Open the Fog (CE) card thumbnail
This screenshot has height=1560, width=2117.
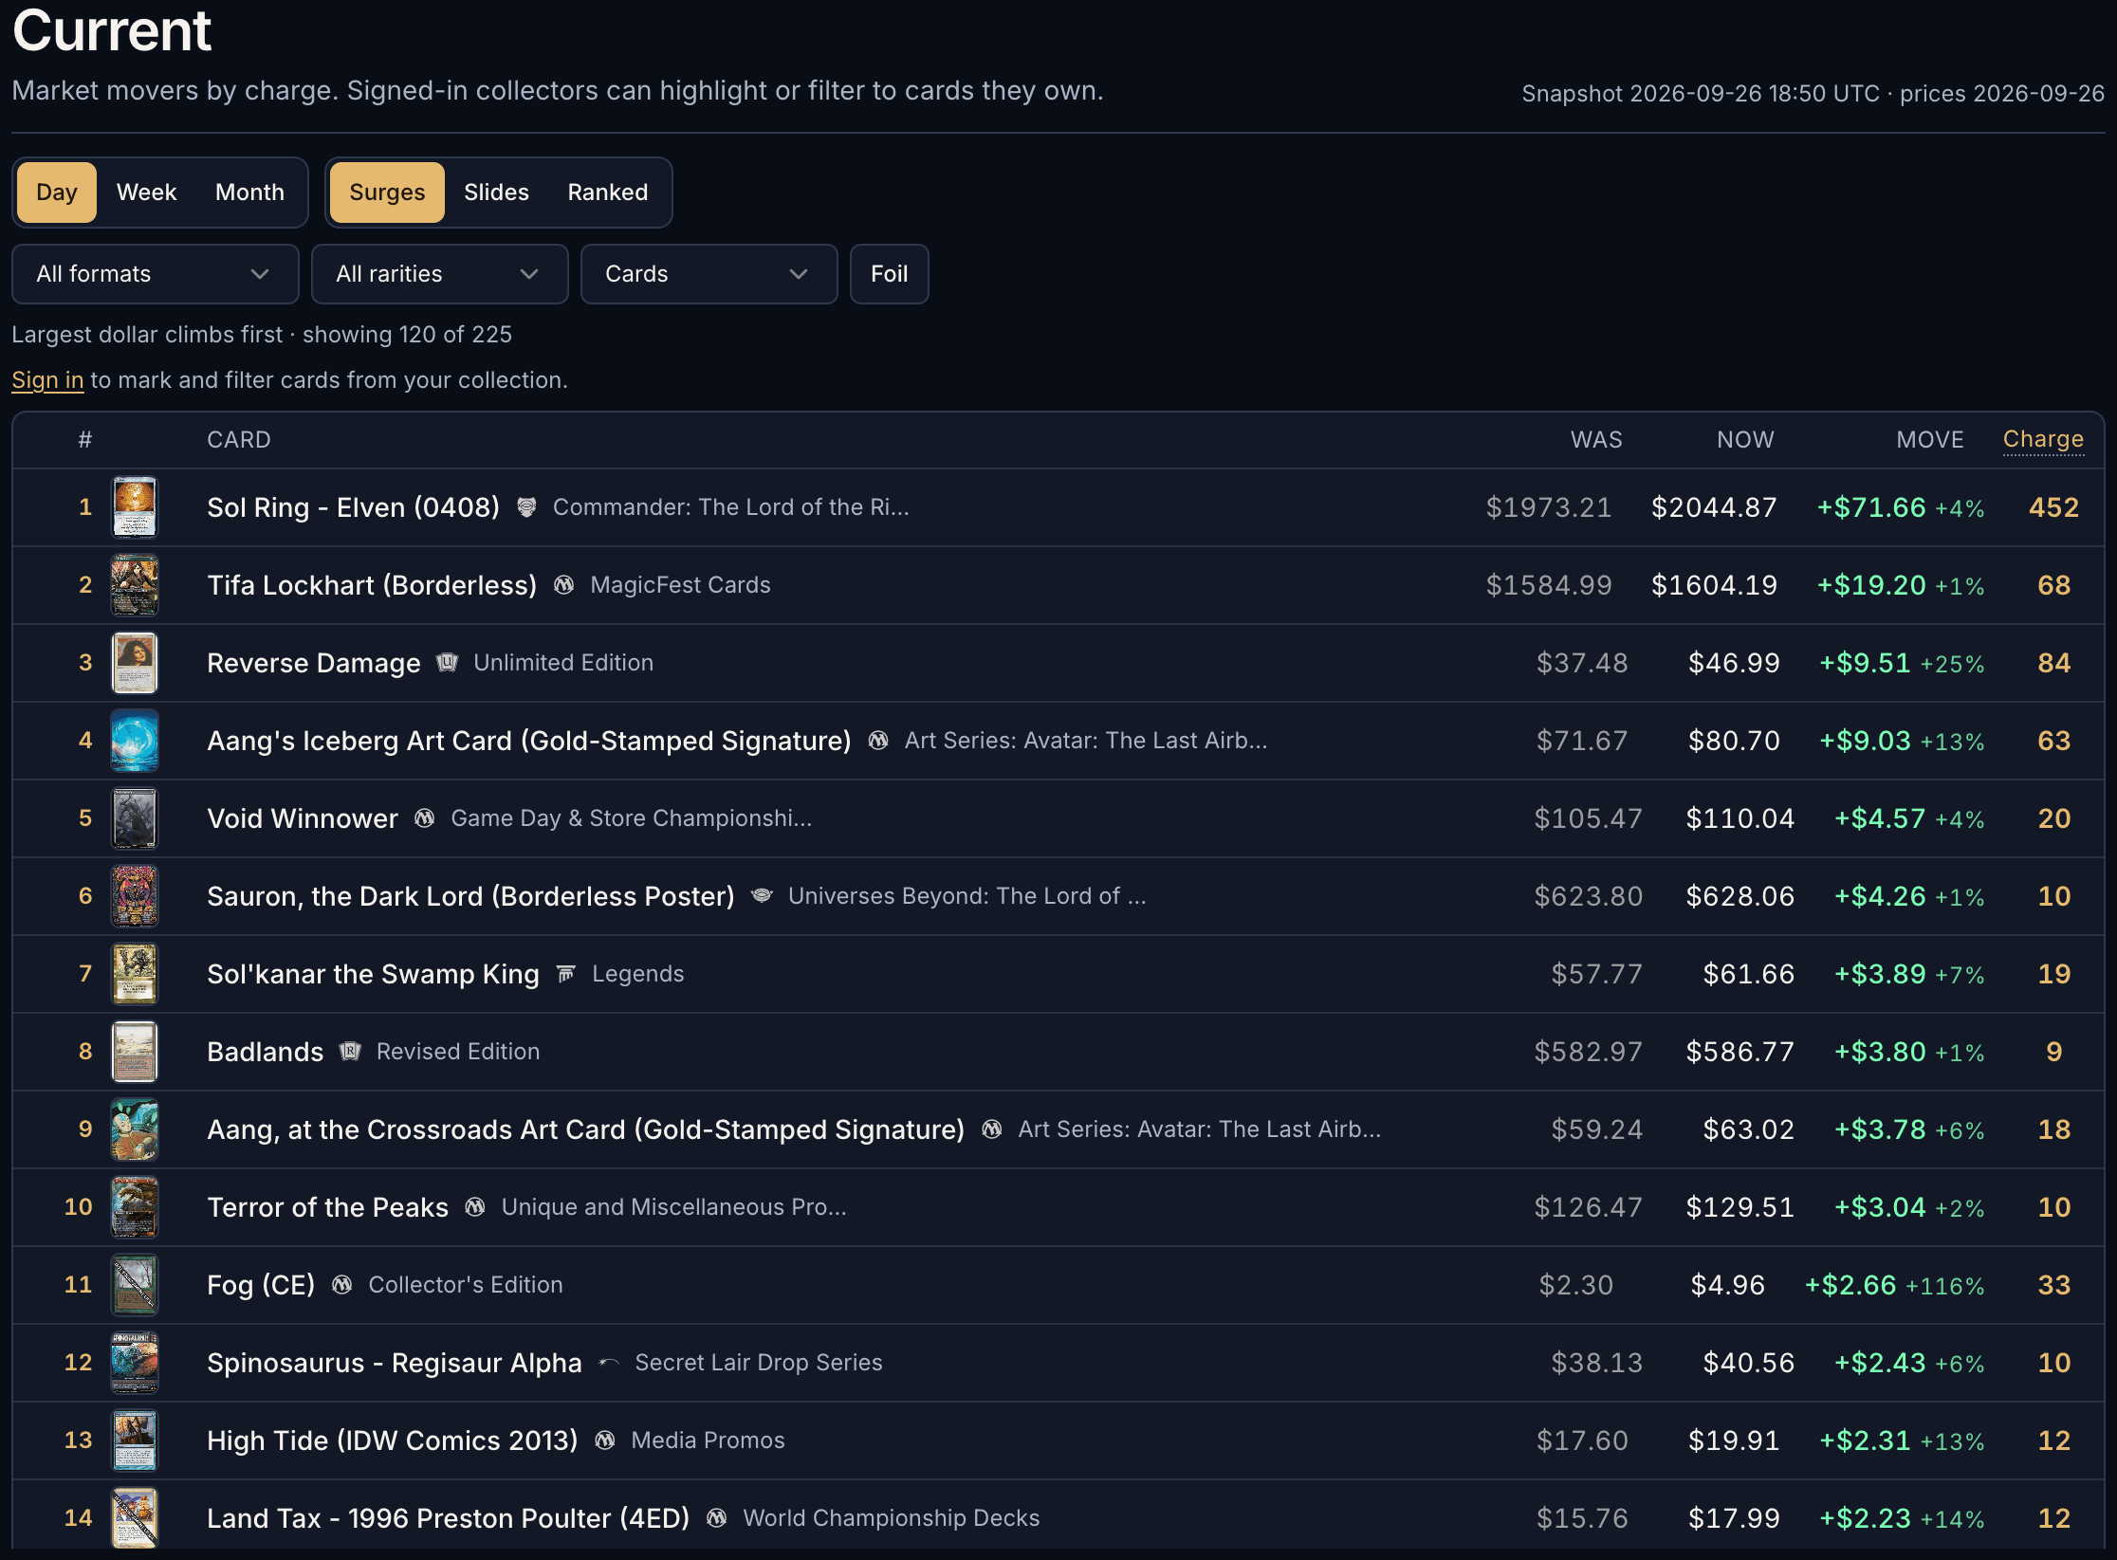[135, 1285]
